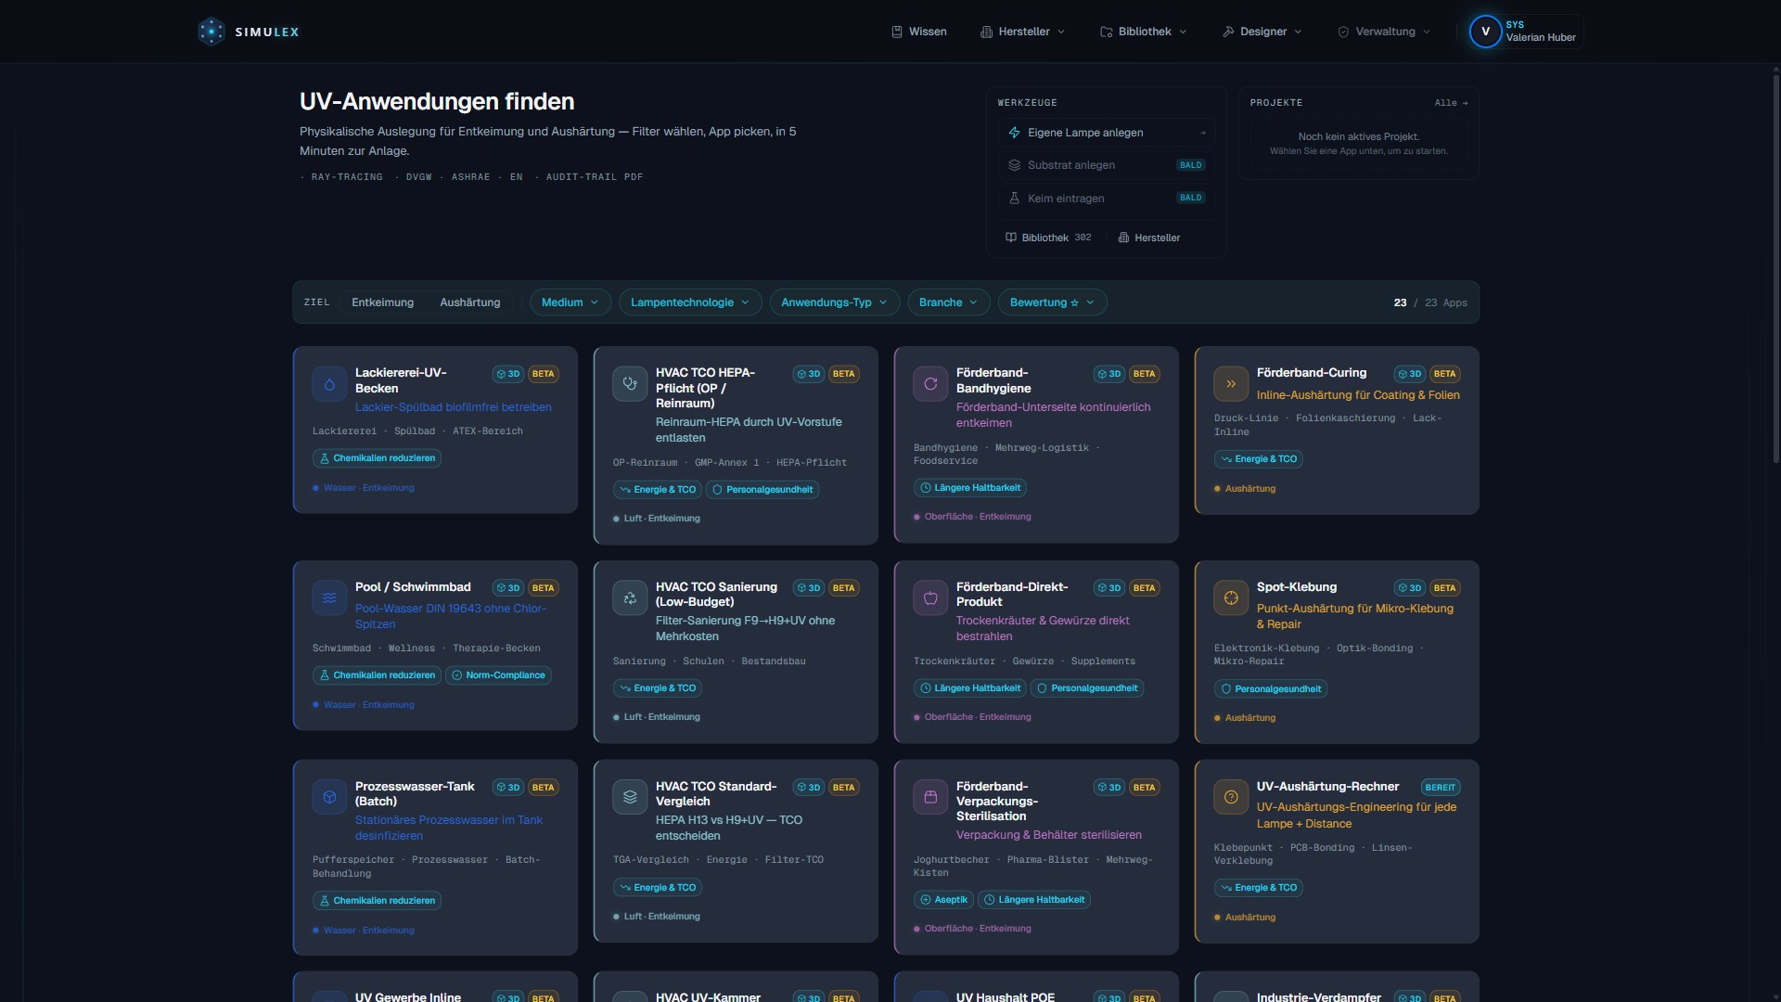Click 'Wasser · Entkeimung' label on Prozesswasser-Tank
This screenshot has height=1002, width=1781.
[x=368, y=931]
